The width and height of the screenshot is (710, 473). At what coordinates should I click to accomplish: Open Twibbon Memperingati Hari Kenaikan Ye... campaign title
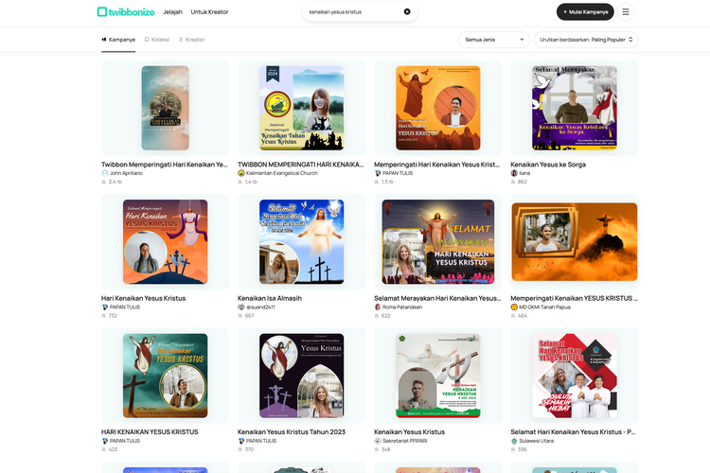click(165, 165)
